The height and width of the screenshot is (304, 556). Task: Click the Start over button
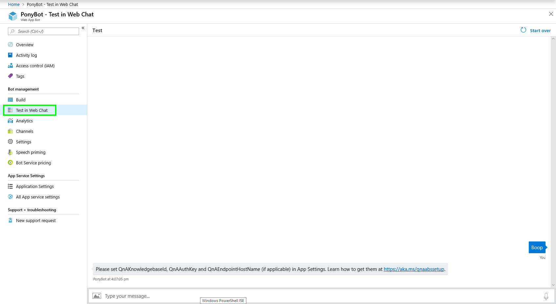(536, 30)
